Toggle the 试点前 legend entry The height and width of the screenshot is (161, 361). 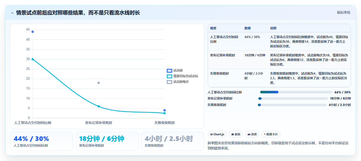tap(175, 70)
